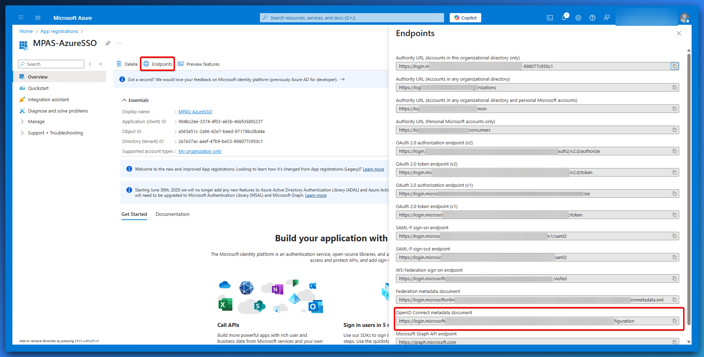Expand Support + Troubleshooting section
Screen dimensions: 704x357
(x=22, y=133)
